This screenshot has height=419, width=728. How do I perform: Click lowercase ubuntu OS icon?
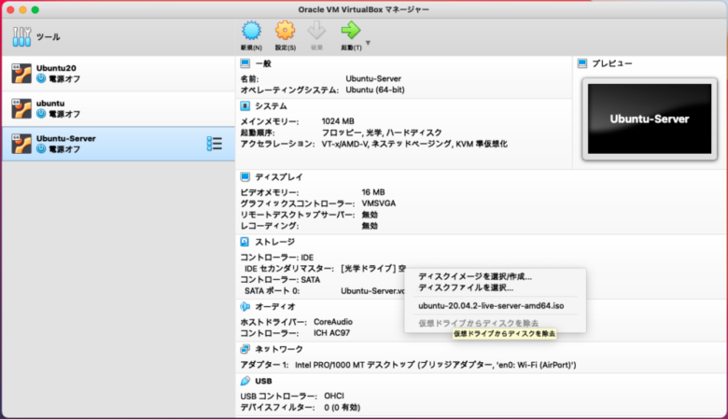[21, 109]
